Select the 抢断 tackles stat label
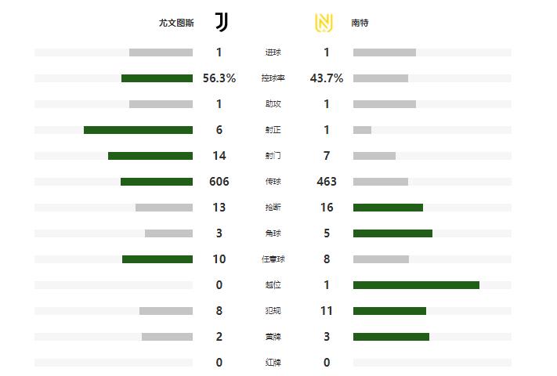 pos(273,208)
